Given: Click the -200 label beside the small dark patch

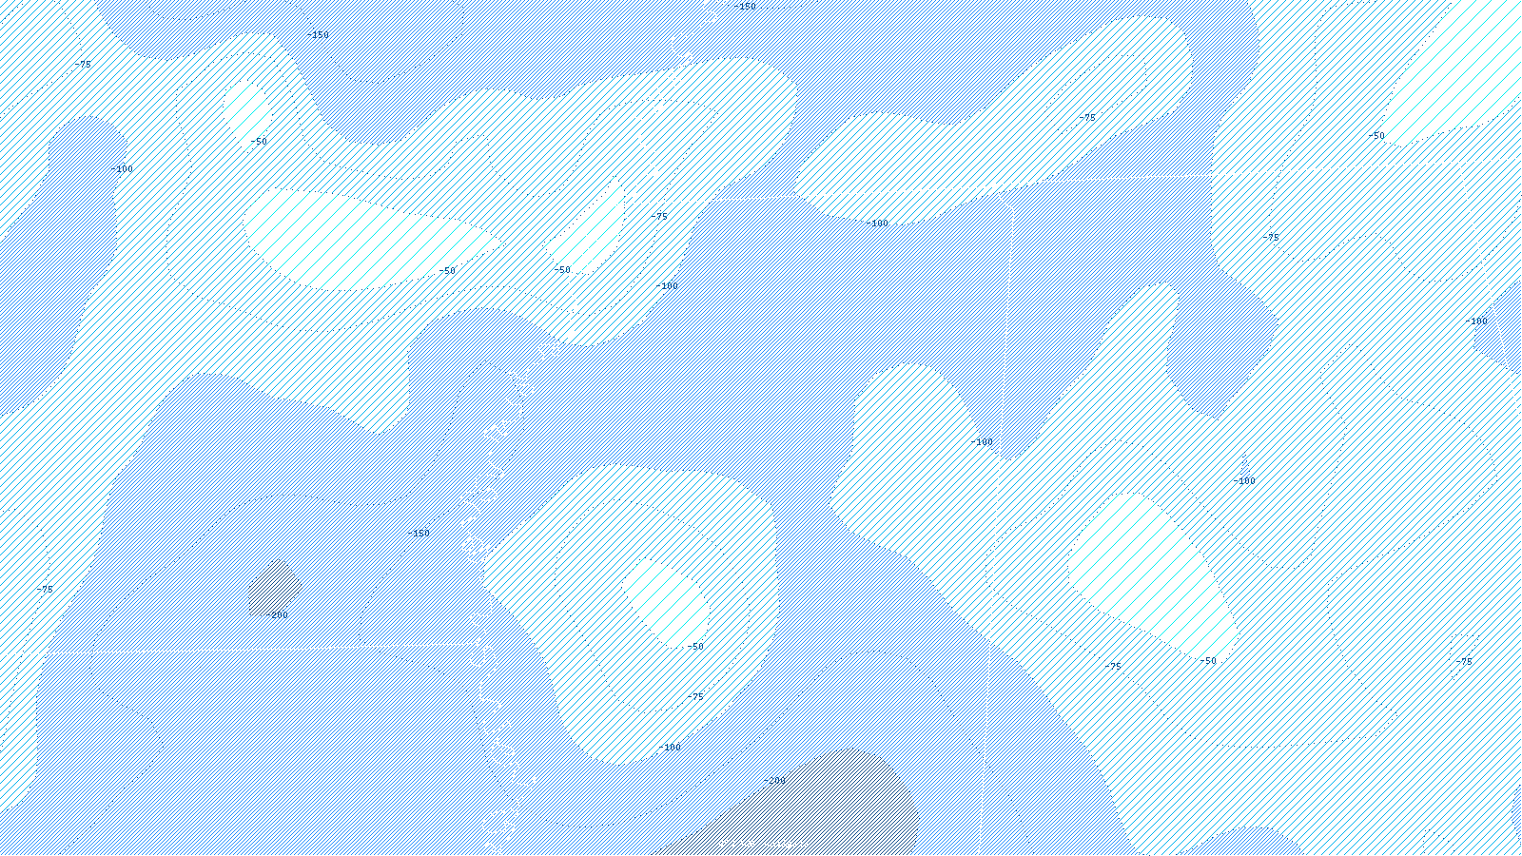Looking at the screenshot, I should 277,615.
